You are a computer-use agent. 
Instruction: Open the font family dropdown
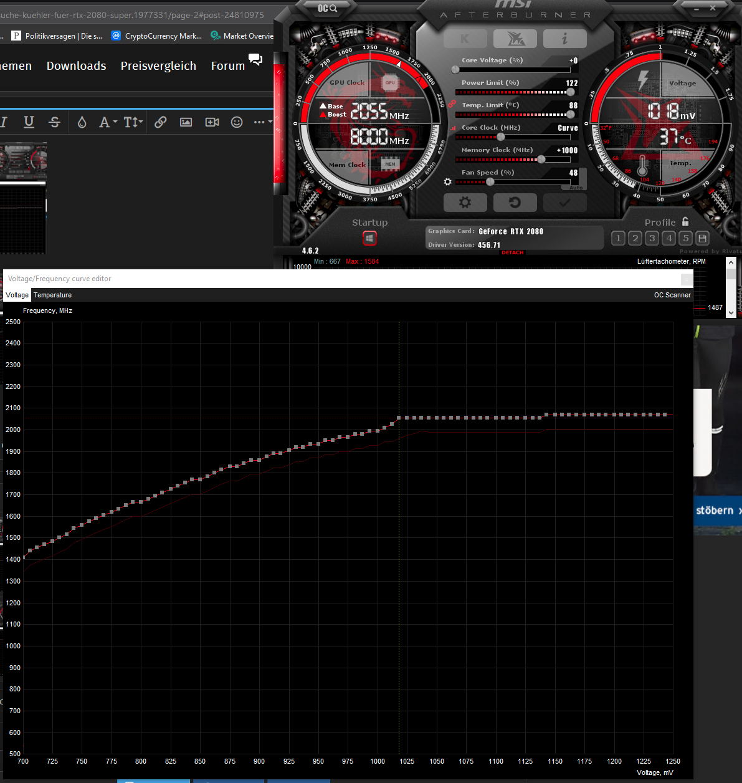[108, 122]
